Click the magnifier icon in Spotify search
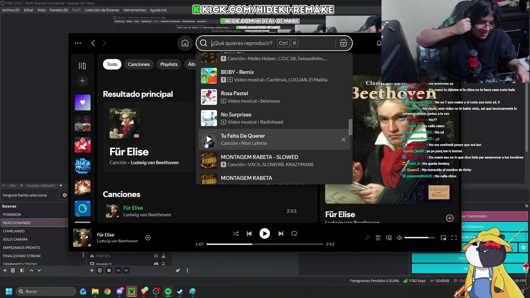The height and width of the screenshot is (298, 530). point(203,43)
